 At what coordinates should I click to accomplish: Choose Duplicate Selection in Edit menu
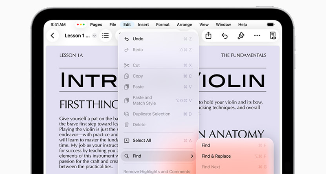158,114
